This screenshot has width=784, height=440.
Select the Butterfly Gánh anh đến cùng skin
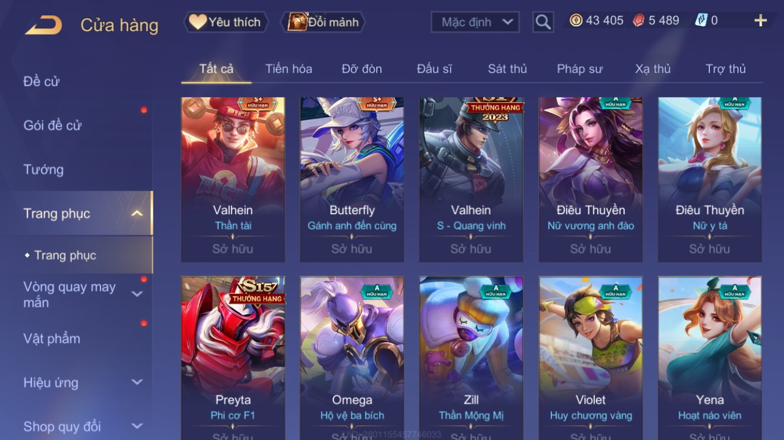351,180
